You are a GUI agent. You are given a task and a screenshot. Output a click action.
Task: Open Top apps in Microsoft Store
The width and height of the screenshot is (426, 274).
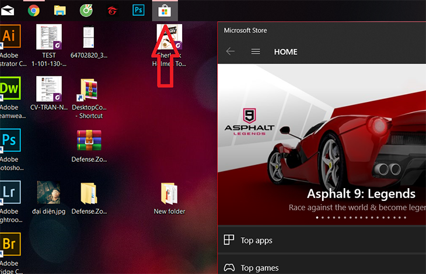pyautogui.click(x=322, y=240)
